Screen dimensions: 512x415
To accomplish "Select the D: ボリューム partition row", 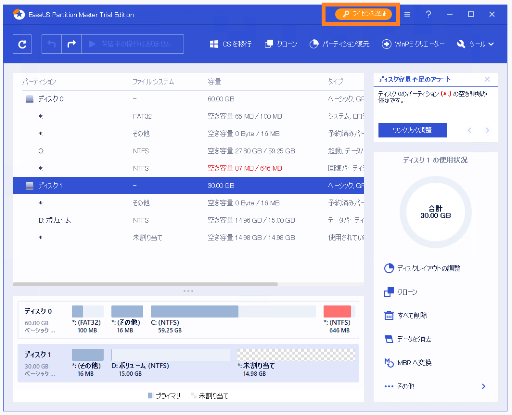I will point(188,220).
